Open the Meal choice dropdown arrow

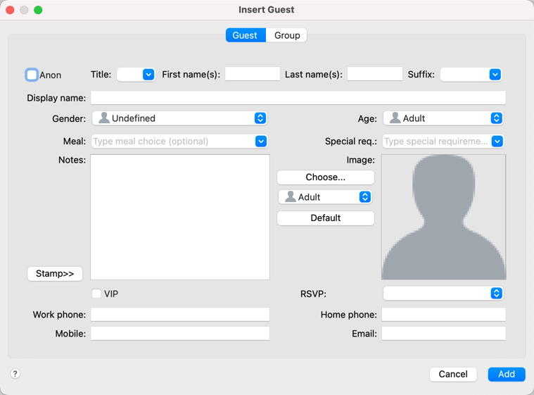click(260, 142)
